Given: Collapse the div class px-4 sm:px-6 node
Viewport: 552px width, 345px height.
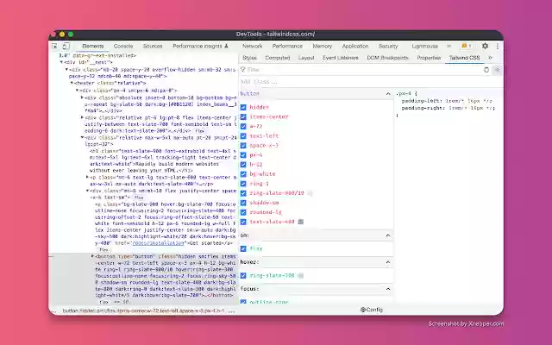Looking at the screenshot, I should click(77, 91).
